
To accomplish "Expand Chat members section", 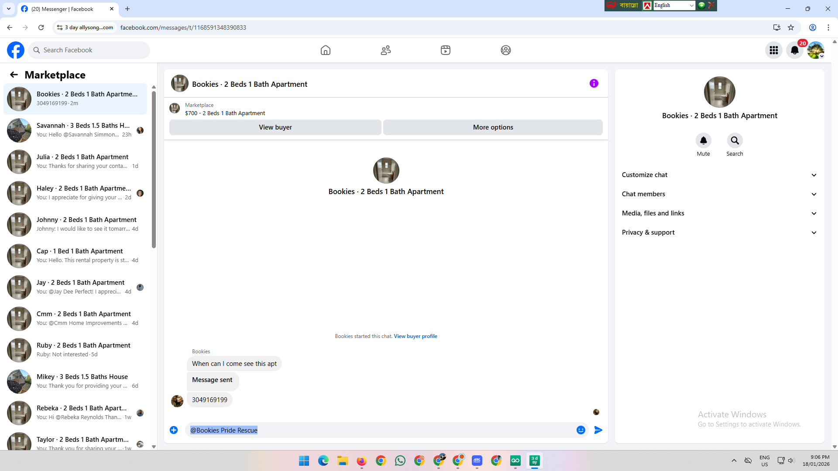I will tap(719, 194).
